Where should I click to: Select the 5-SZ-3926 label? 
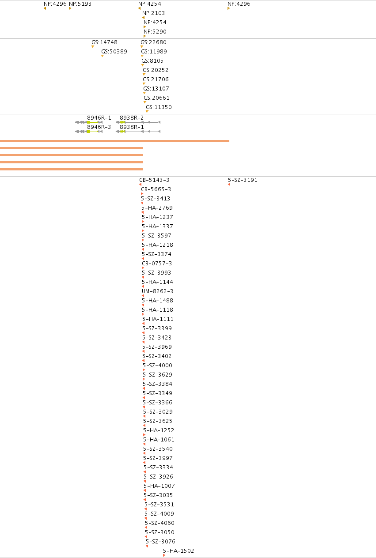[159, 476]
